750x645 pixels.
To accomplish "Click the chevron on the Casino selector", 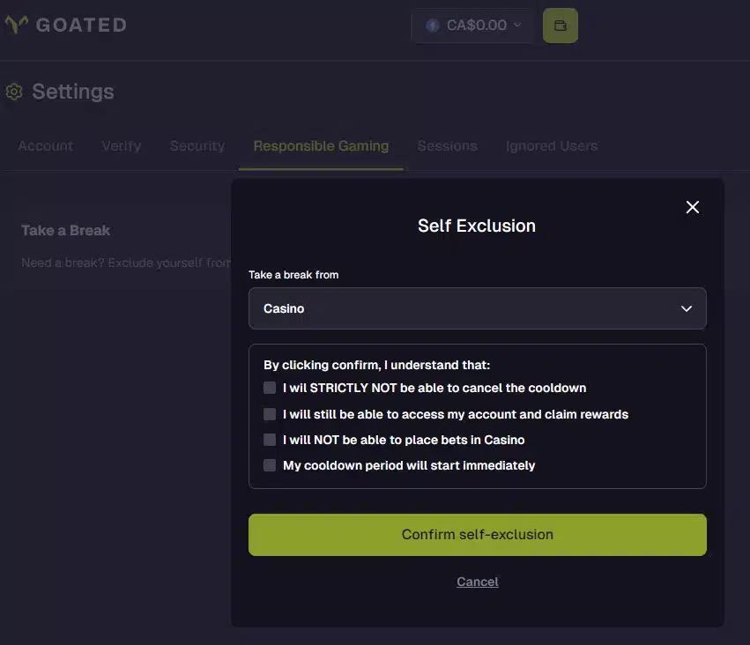I will click(x=686, y=308).
